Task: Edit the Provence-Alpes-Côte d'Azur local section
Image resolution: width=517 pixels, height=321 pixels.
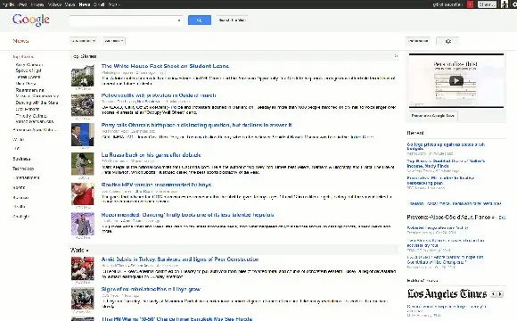Action: pos(502,218)
